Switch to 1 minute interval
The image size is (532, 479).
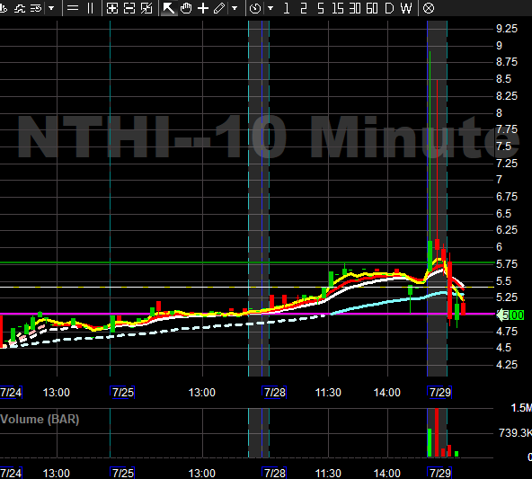coord(287,8)
